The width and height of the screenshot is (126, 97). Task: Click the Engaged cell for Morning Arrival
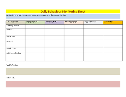click(x=35, y=26)
